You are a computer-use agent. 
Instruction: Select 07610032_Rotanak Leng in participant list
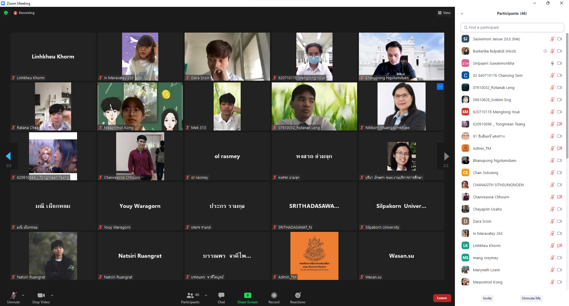512,87
